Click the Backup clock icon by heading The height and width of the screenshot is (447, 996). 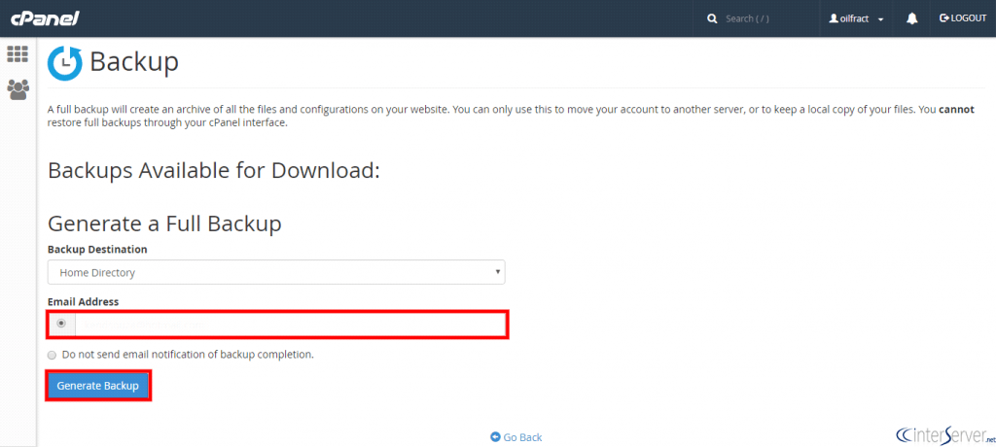(65, 63)
